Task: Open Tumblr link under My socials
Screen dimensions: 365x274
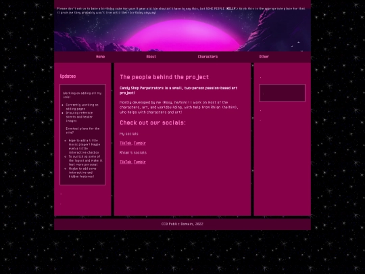Action: 140,143
